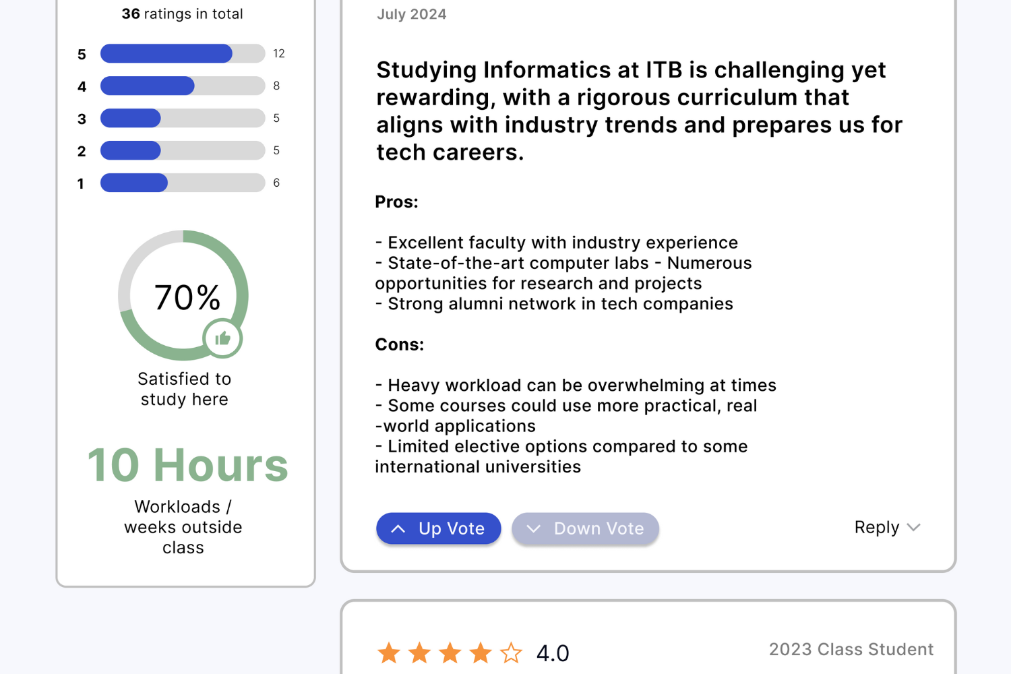
Task: Expand the Reply chevron arrow
Action: click(x=914, y=527)
